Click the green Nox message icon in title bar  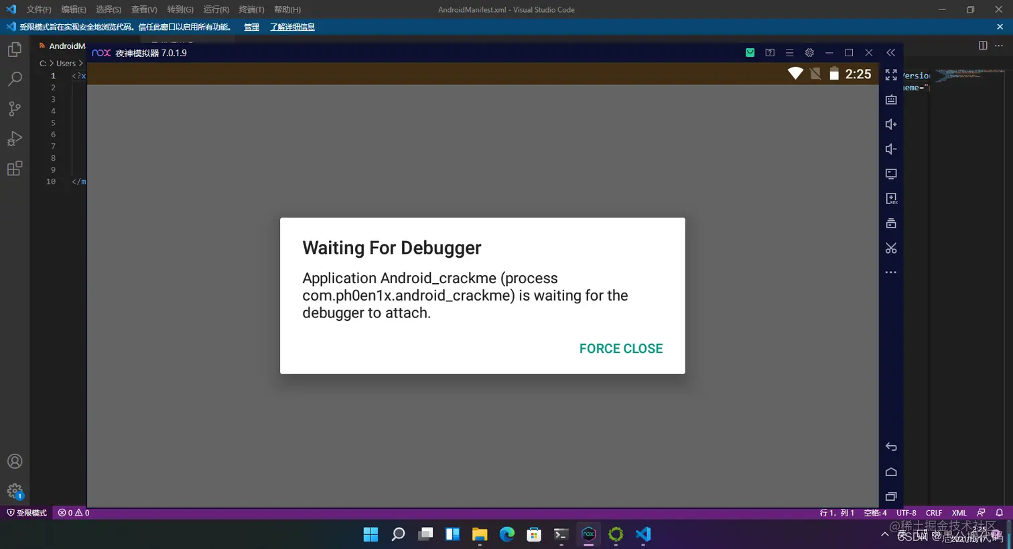pos(750,53)
